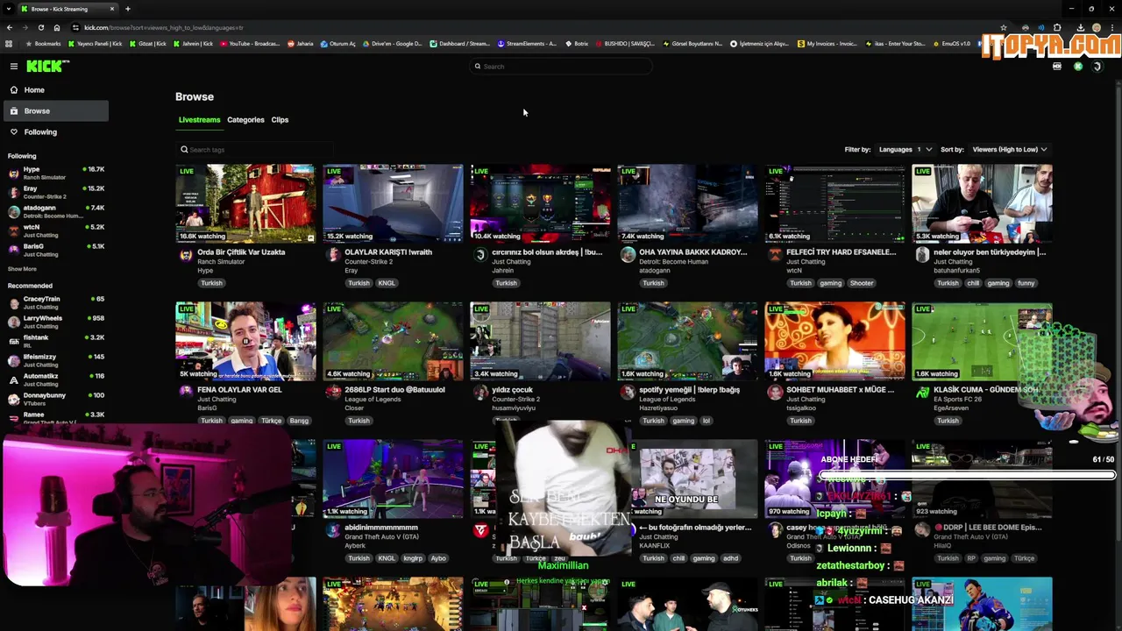Viewport: 1122px width, 631px height.
Task: Click the browser home icon
Action: point(57,27)
